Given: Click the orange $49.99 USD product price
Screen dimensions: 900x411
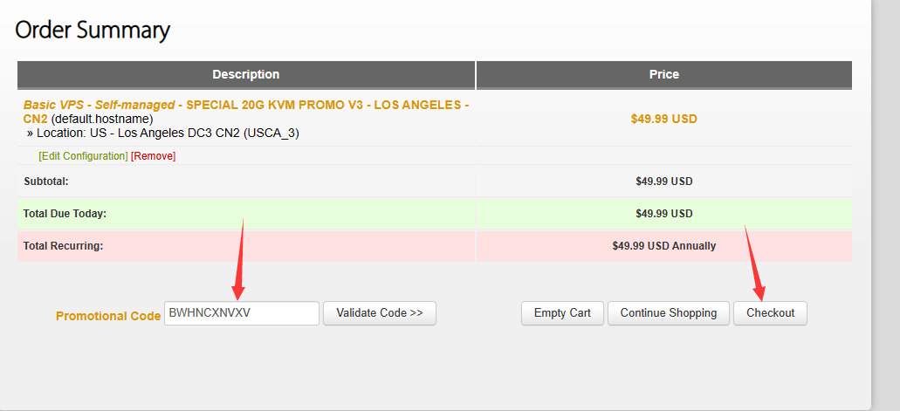Looking at the screenshot, I should tap(663, 119).
